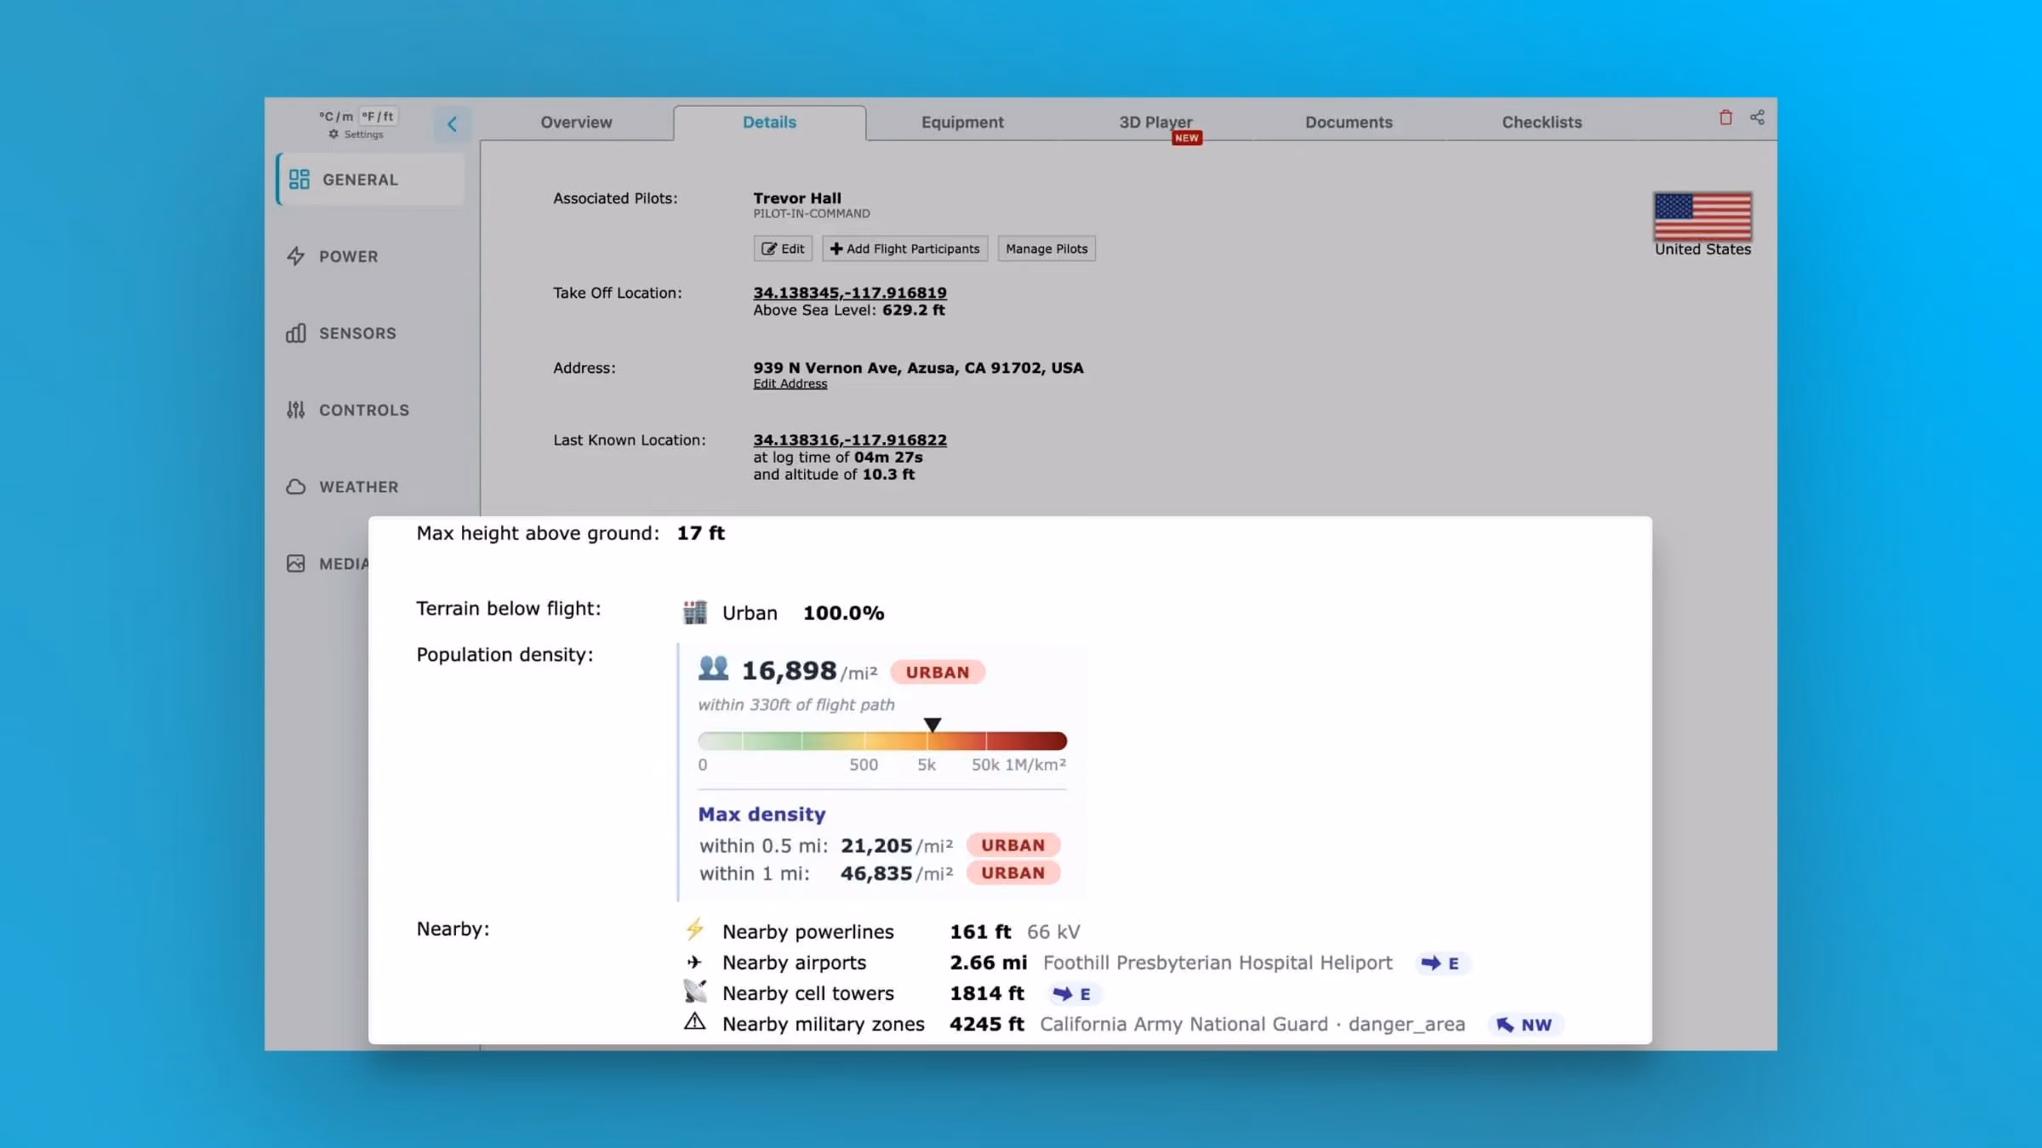Click the share icon at top right
Screen dimensions: 2042x1148
point(1757,117)
